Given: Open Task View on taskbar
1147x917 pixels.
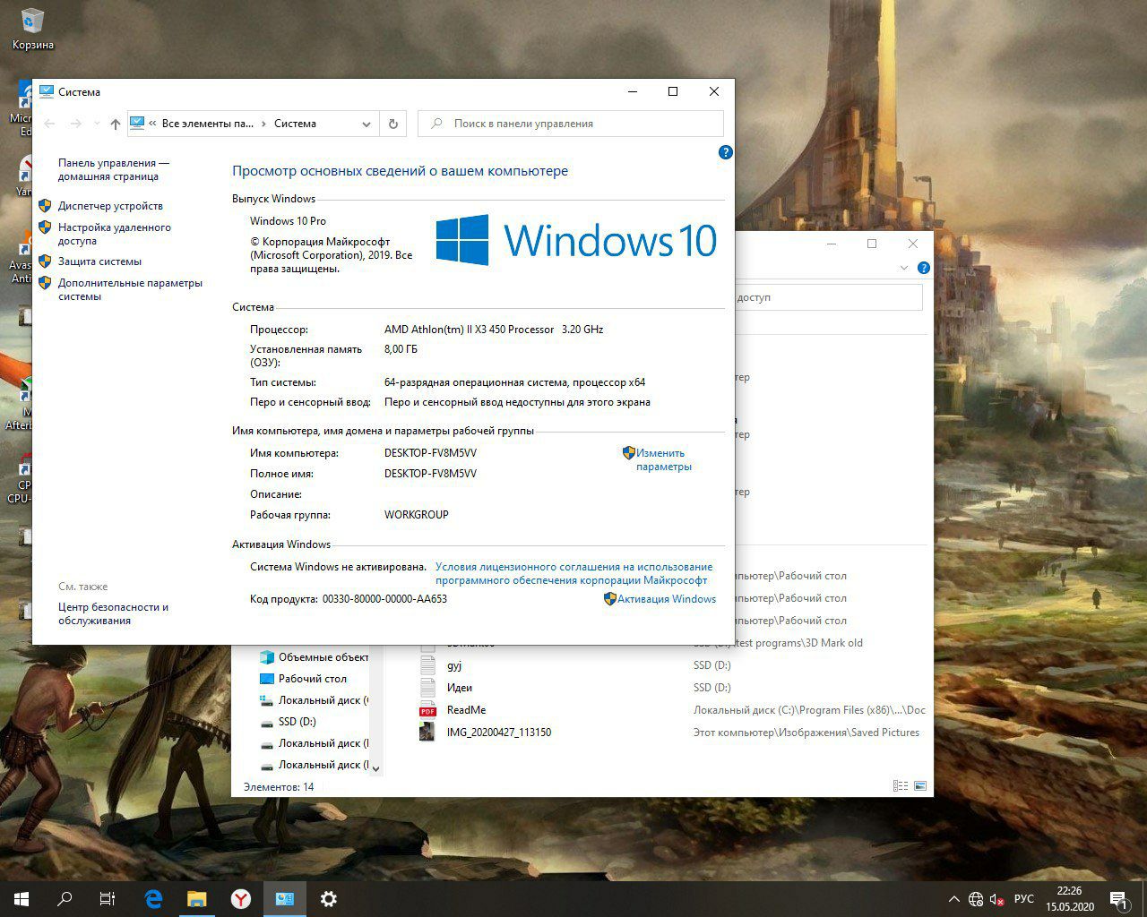Looking at the screenshot, I should tap(108, 899).
